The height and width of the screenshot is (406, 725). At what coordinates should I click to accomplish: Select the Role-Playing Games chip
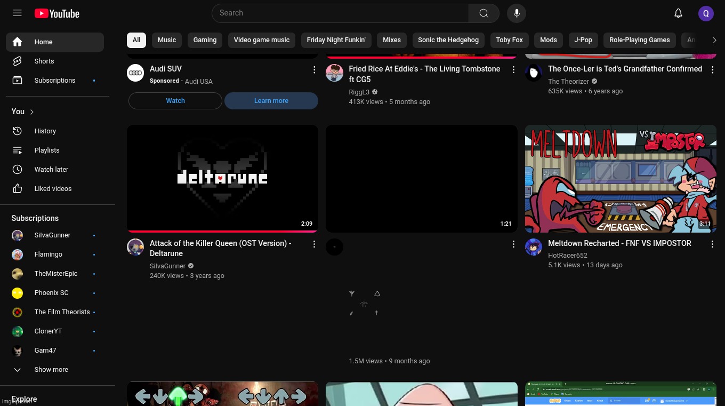(x=640, y=40)
